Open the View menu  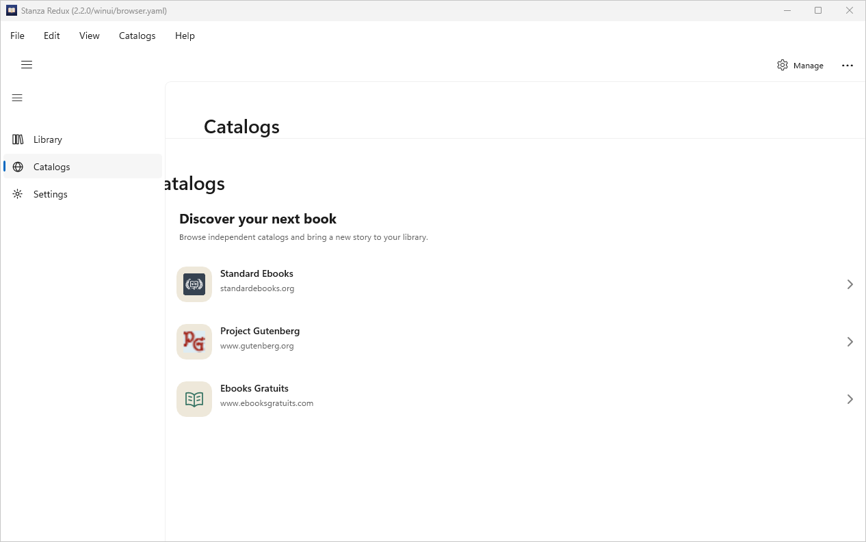(90, 36)
